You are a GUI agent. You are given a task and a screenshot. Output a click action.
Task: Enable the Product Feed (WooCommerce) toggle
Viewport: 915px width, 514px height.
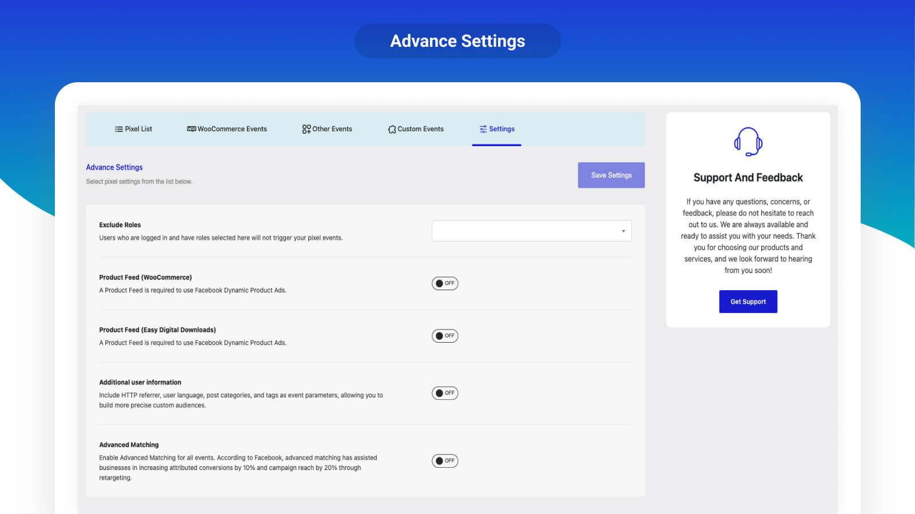coord(445,283)
